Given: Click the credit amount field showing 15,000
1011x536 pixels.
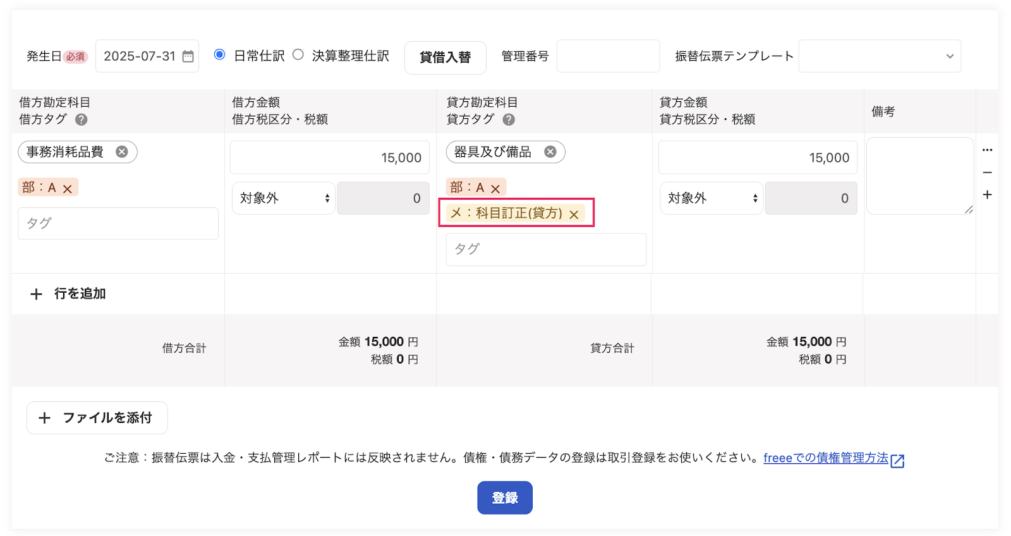Looking at the screenshot, I should coord(758,157).
